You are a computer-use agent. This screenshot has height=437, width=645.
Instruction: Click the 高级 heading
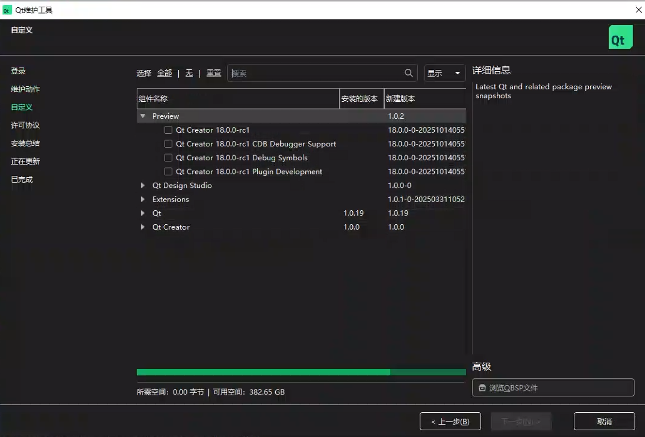point(482,367)
